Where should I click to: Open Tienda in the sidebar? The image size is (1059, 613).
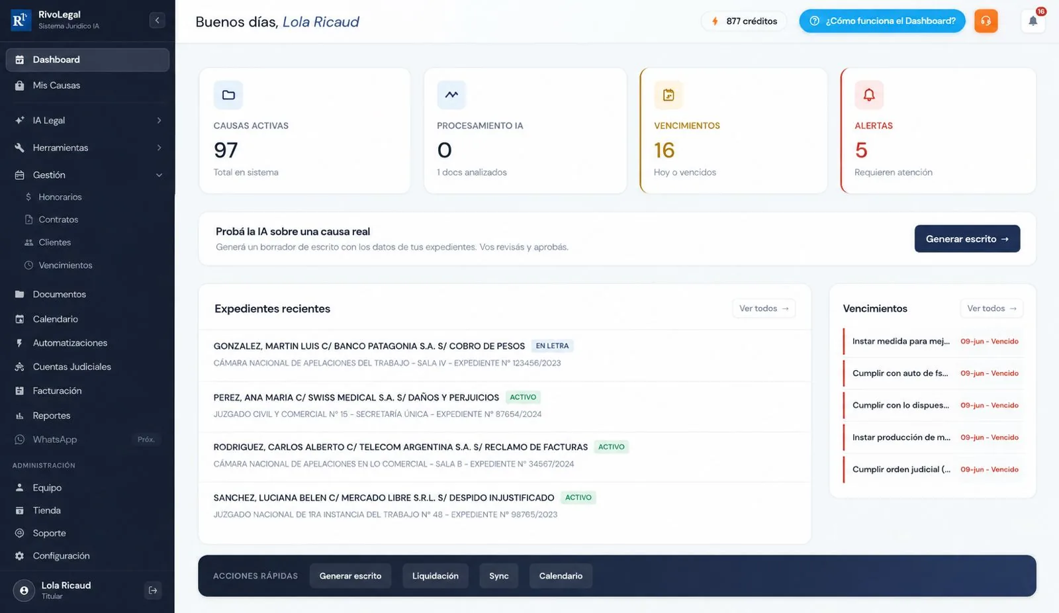click(x=87, y=510)
